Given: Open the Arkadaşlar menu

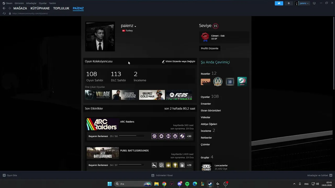Looking at the screenshot, I should coord(31,3).
